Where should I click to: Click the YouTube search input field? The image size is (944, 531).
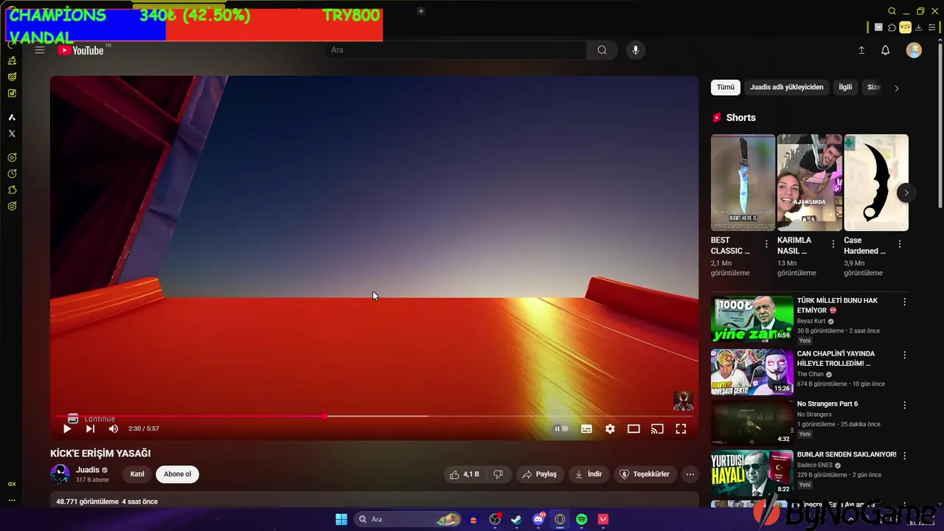pos(455,50)
